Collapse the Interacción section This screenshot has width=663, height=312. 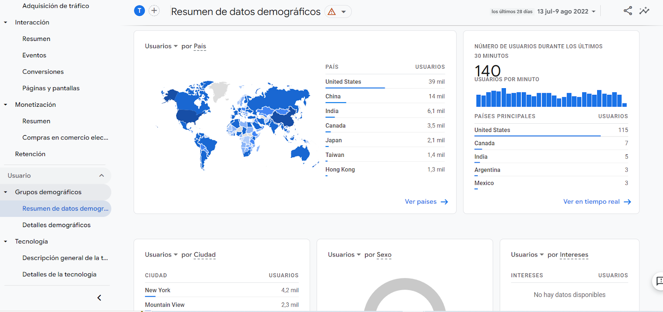tap(6, 22)
